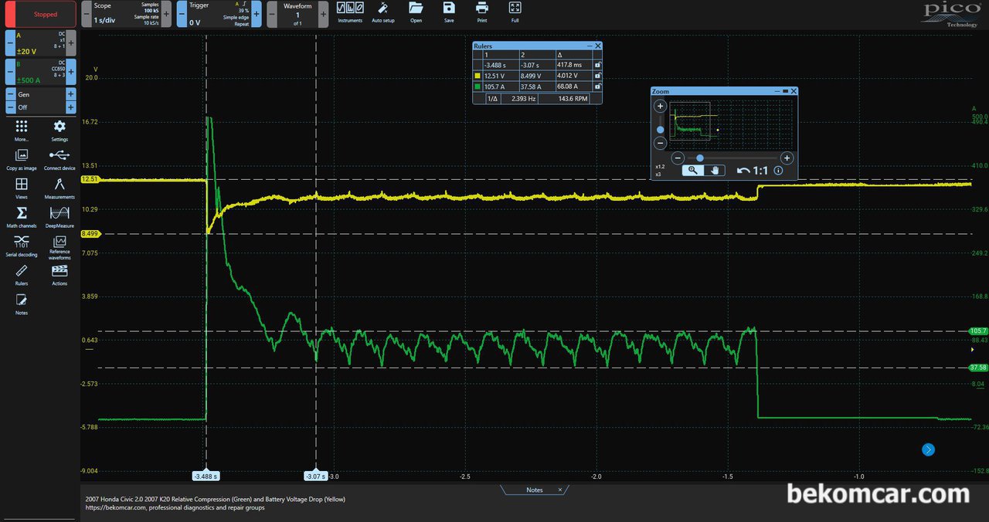Open the Gen signal generator options
Viewport: 989px width, 522px height.
[40, 94]
